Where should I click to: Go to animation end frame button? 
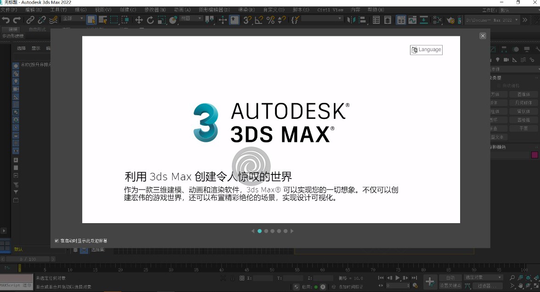pos(414,278)
